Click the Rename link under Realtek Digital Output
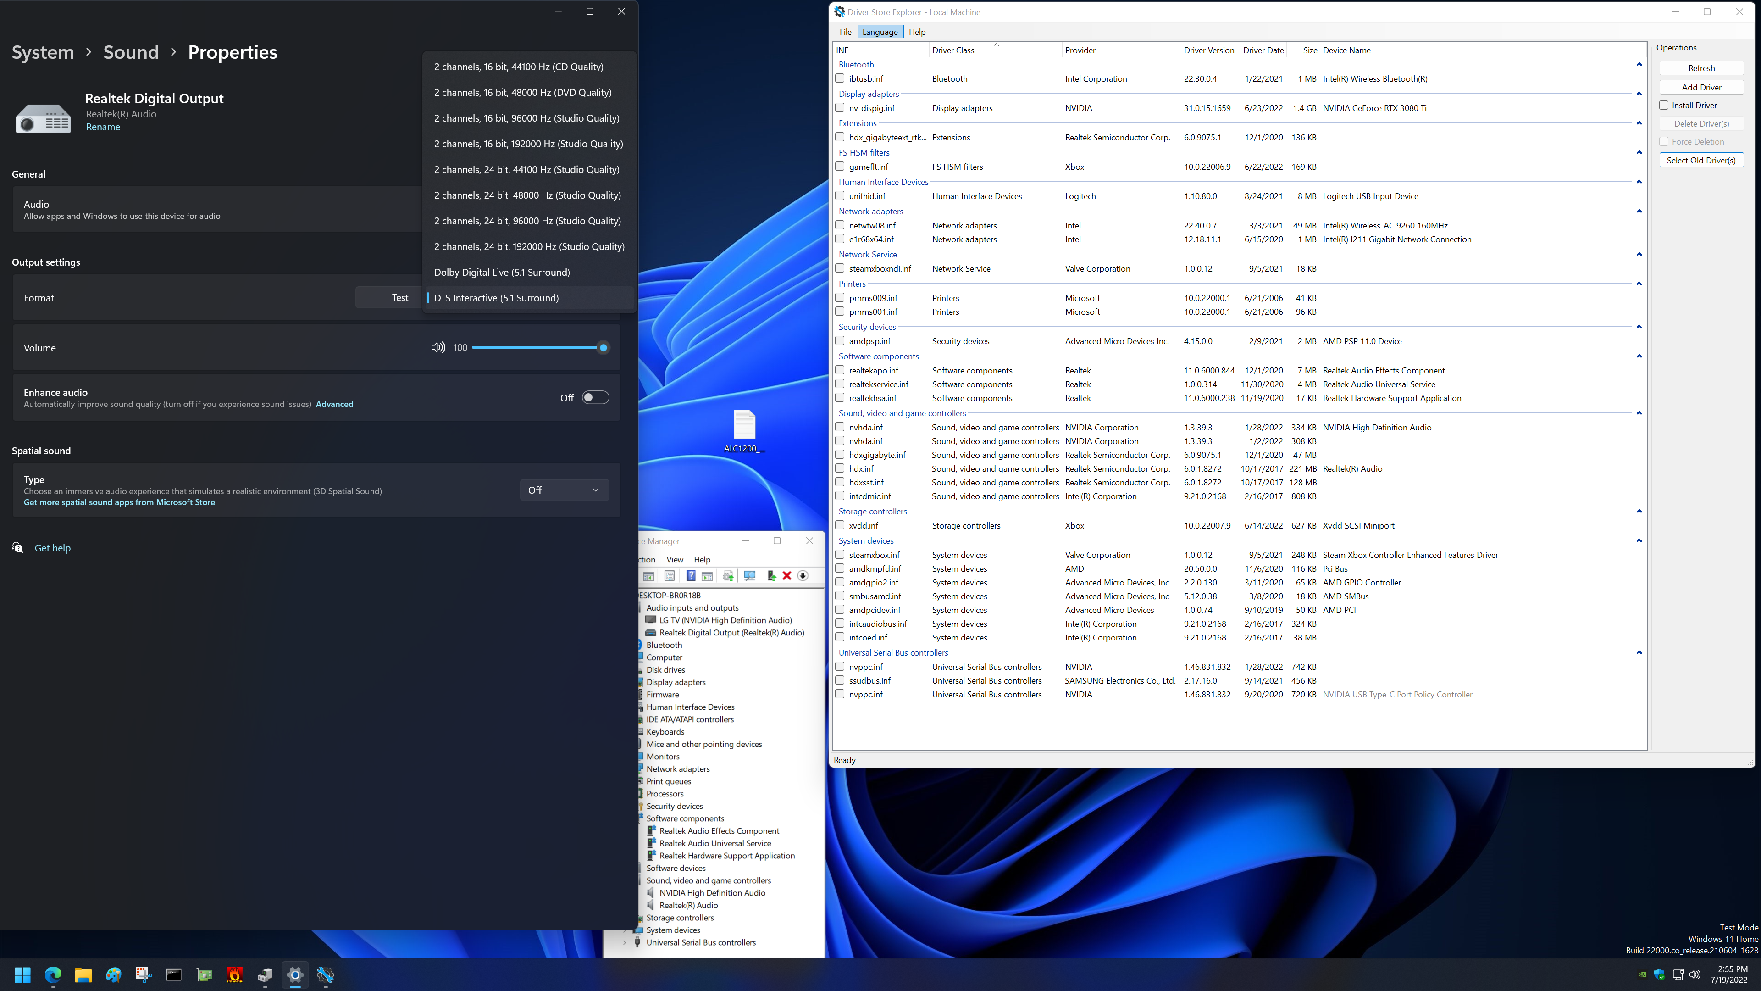 coord(103,127)
